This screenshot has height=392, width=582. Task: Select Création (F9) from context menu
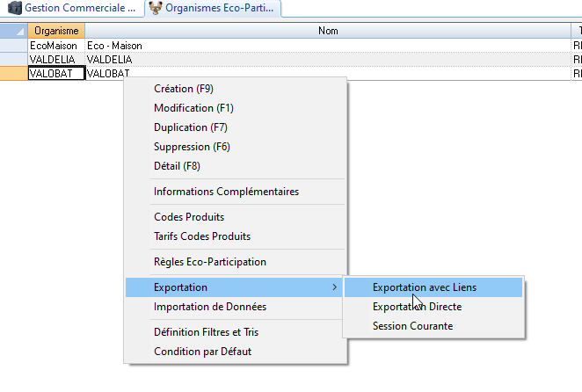click(x=183, y=89)
